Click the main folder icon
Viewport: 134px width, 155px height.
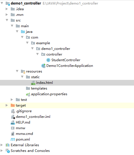(x=18, y=26)
